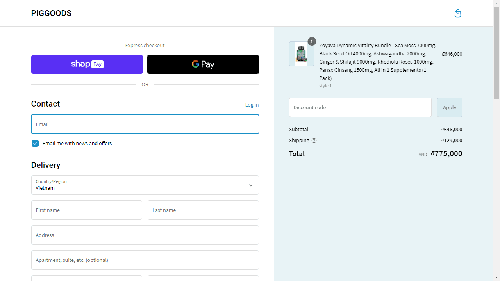The width and height of the screenshot is (500, 281).
Task: Click the quantity badge on the product image
Action: tap(312, 41)
